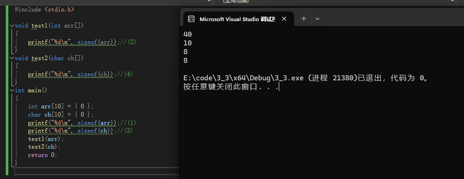
Task: Click the int arr[10] = { 0 }; line
Action: 61,106
